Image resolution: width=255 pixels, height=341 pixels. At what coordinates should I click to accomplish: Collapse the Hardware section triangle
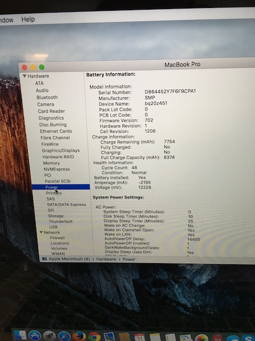pyautogui.click(x=24, y=76)
